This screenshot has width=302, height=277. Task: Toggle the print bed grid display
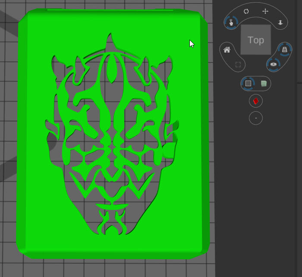[248, 83]
